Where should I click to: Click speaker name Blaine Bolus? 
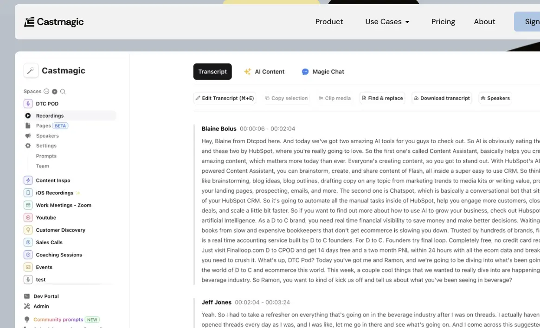tap(219, 129)
